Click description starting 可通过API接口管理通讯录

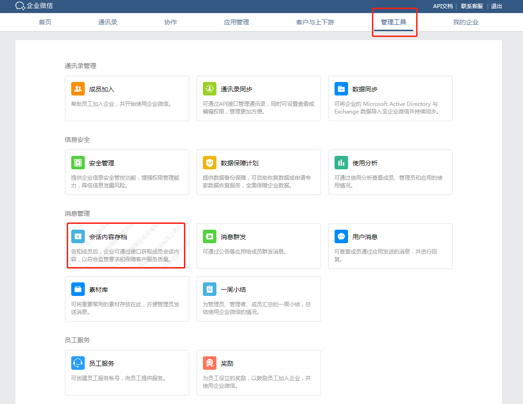pos(258,108)
